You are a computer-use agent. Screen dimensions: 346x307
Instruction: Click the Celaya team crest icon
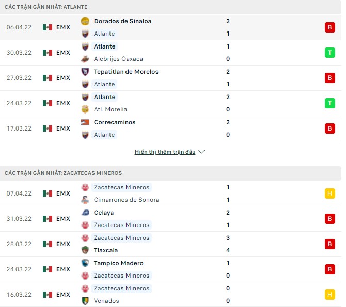click(85, 213)
